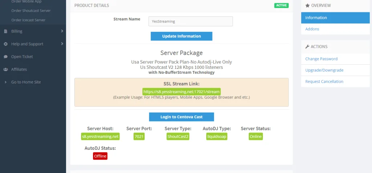The image size is (372, 173).
Task: Open the Information tab in Overview
Action: click(x=316, y=18)
